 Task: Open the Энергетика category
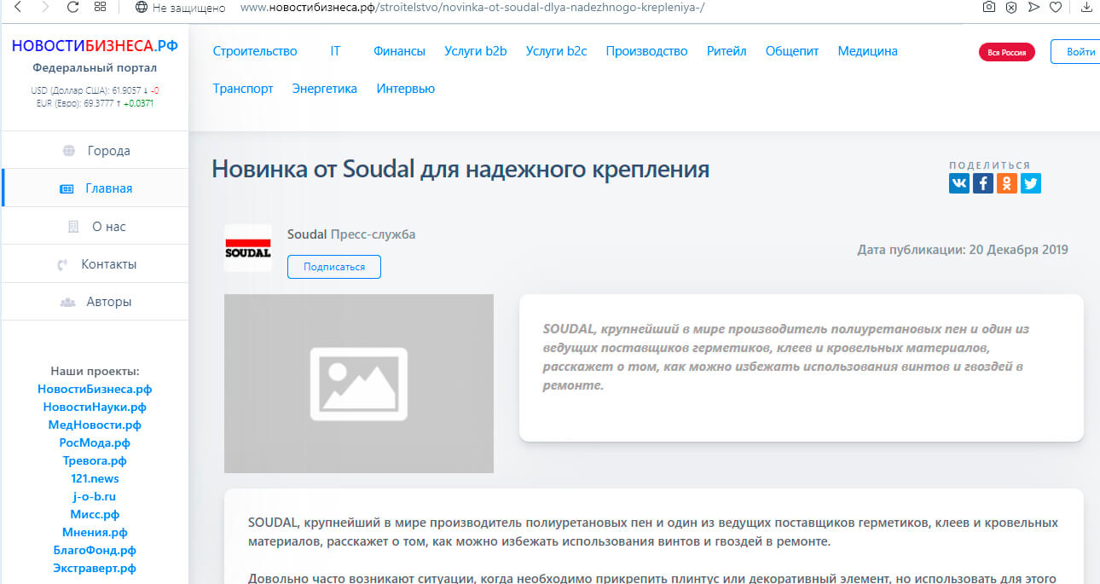click(324, 89)
